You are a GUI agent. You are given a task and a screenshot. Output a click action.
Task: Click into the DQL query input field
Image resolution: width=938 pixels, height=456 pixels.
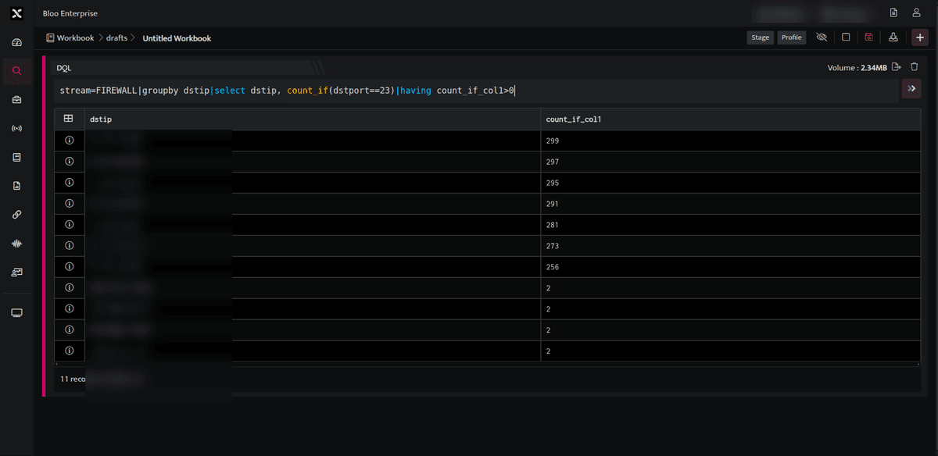[x=477, y=91]
